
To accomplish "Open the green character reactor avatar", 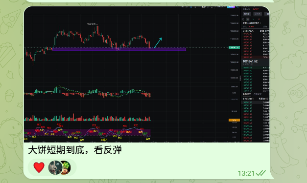I will click(x=66, y=167).
